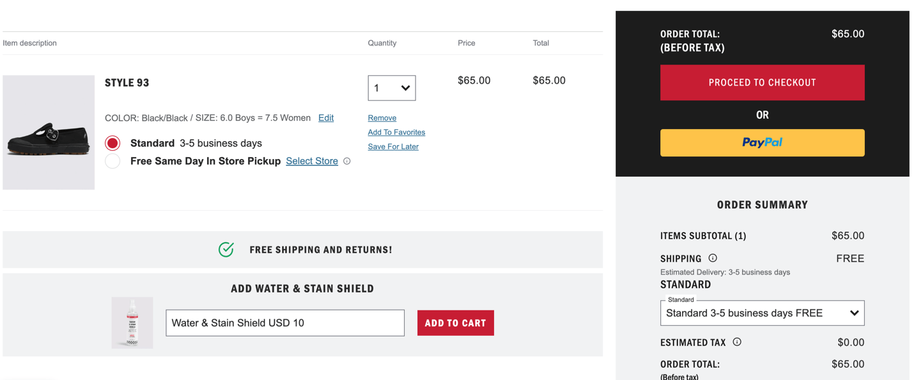The image size is (916, 380).
Task: Pay with the yellow PayPal button
Action: click(762, 143)
